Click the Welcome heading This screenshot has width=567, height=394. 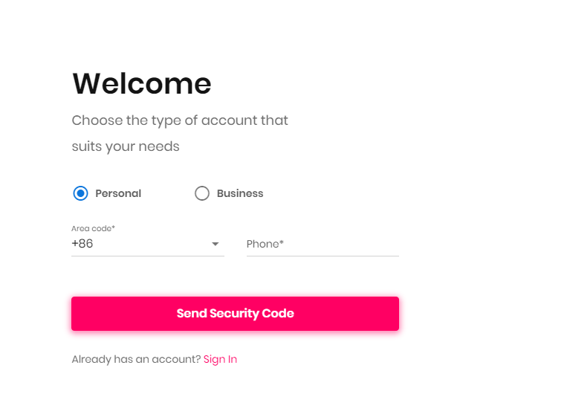pyautogui.click(x=141, y=83)
